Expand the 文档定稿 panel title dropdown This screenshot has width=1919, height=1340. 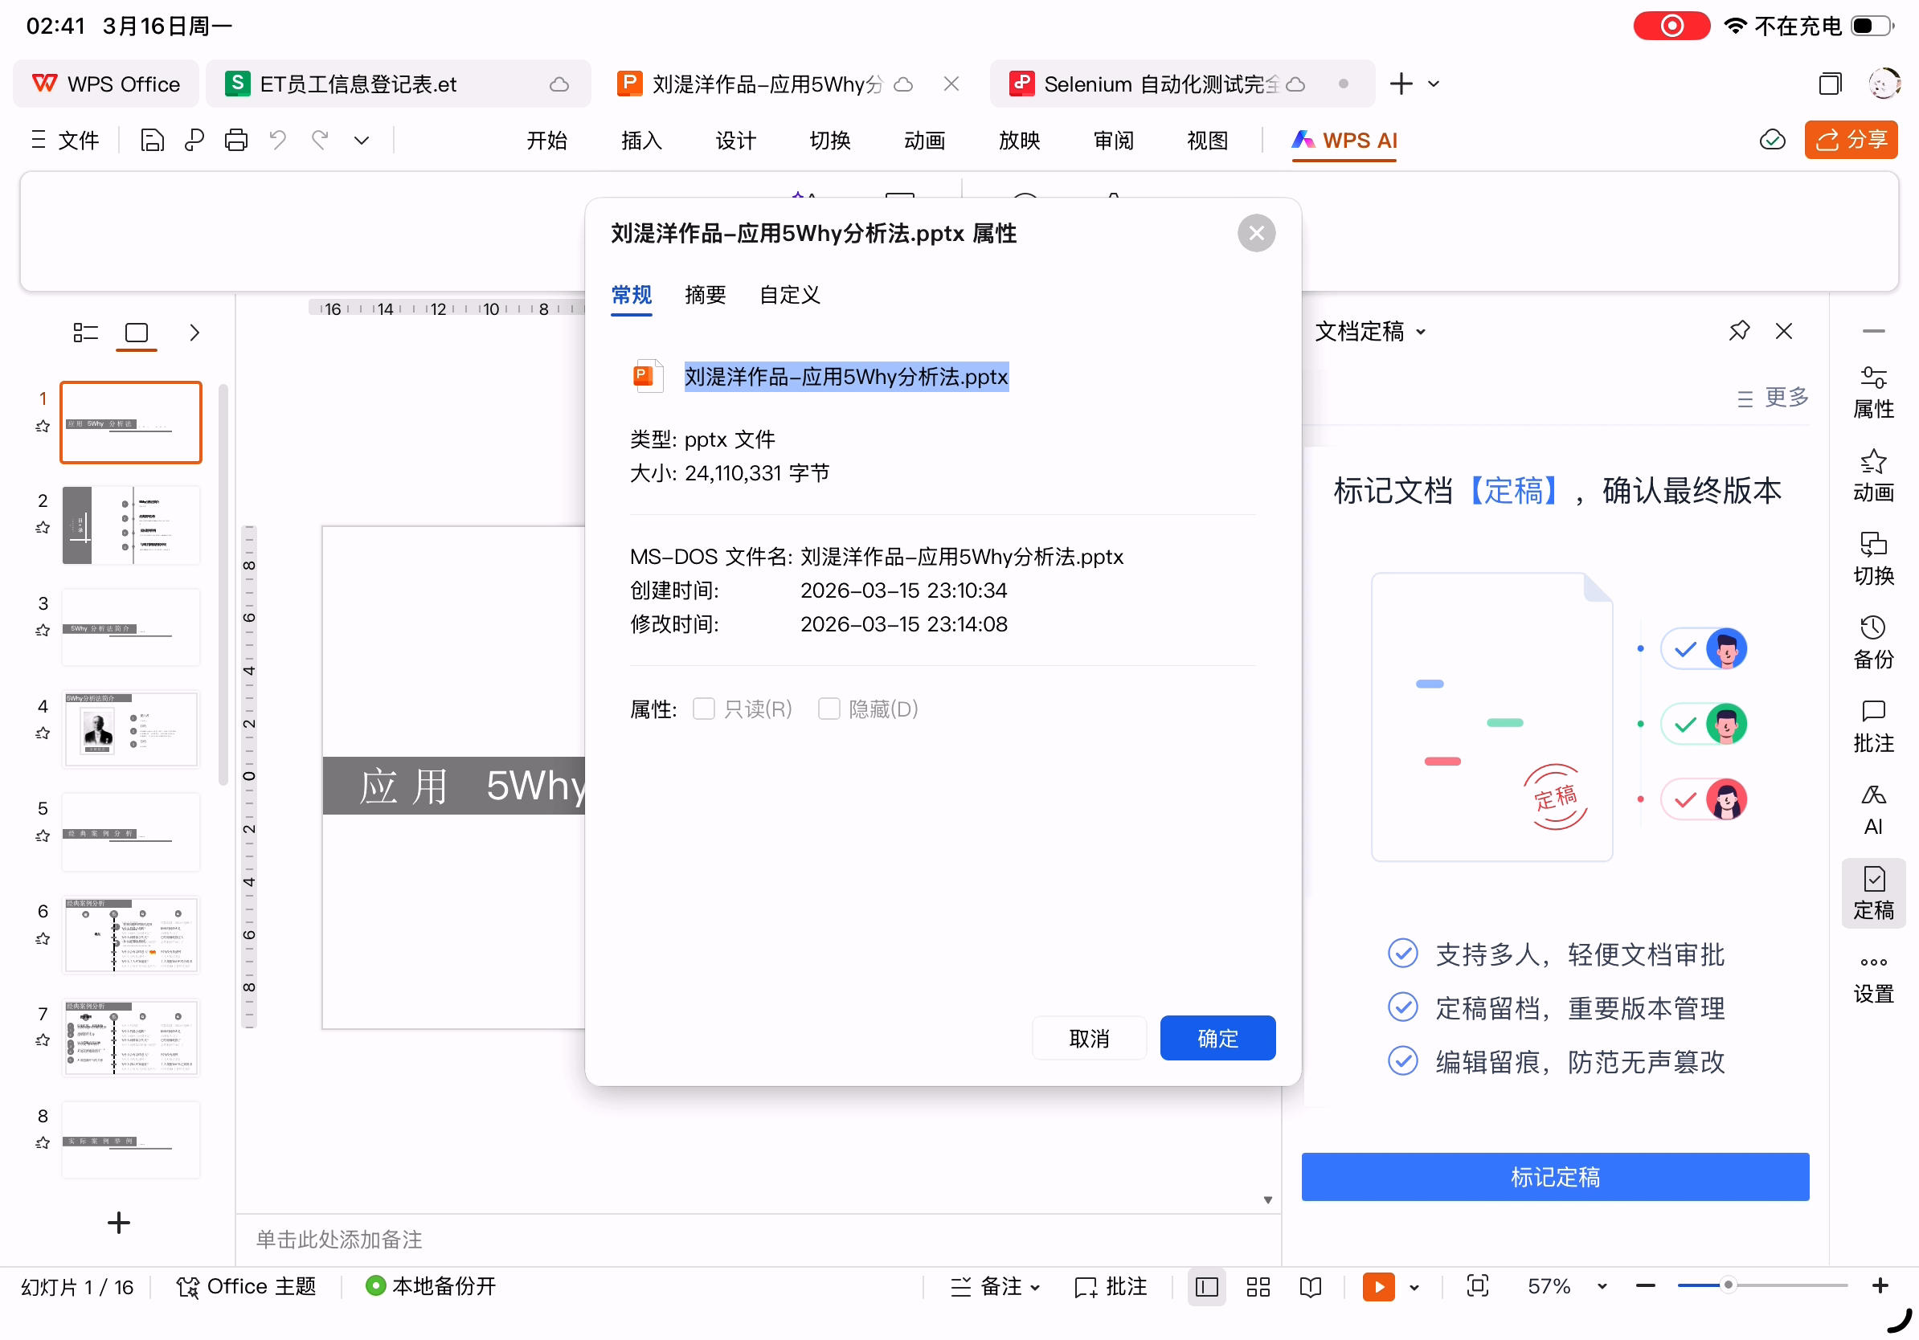1420,332
